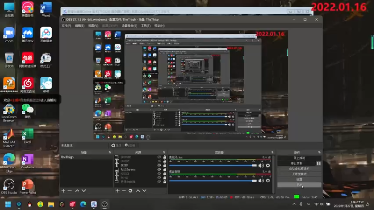
Task: Open the 工具(T) menu
Action: [145, 26]
